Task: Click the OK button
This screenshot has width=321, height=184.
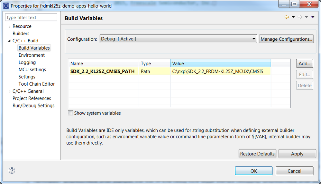Action: [x=254, y=171]
